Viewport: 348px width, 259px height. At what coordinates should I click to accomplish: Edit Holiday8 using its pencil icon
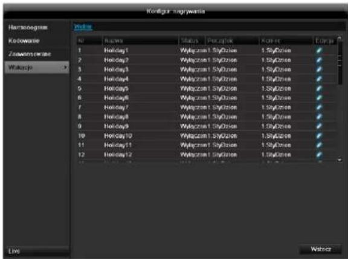tap(319, 117)
